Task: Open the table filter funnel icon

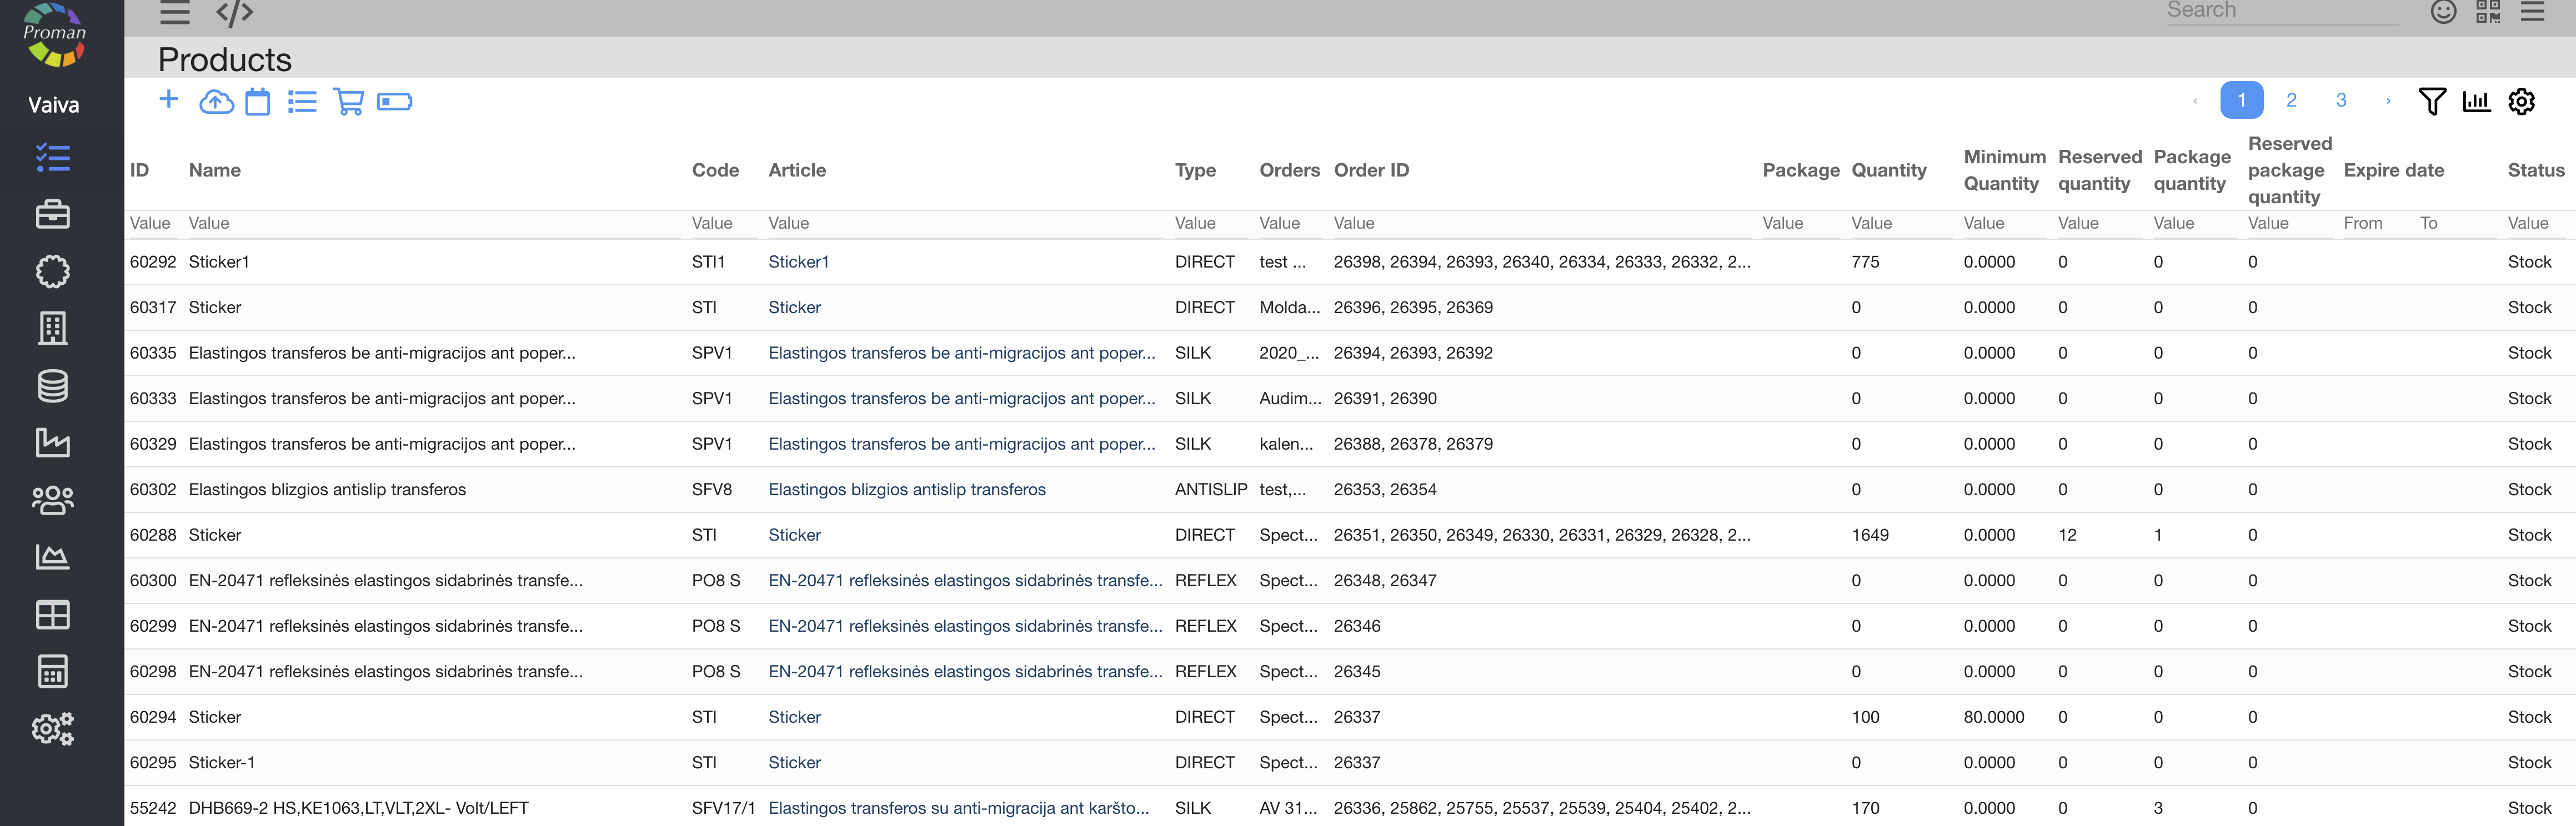Action: click(x=2431, y=101)
